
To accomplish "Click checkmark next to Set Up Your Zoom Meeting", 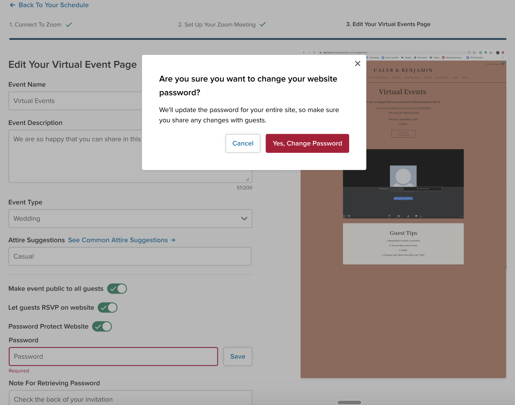I will (x=263, y=24).
